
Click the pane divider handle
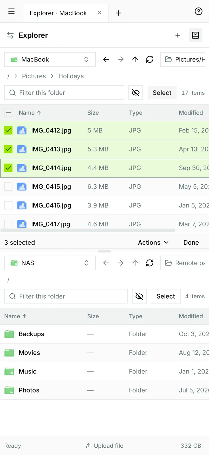[x=104, y=251]
